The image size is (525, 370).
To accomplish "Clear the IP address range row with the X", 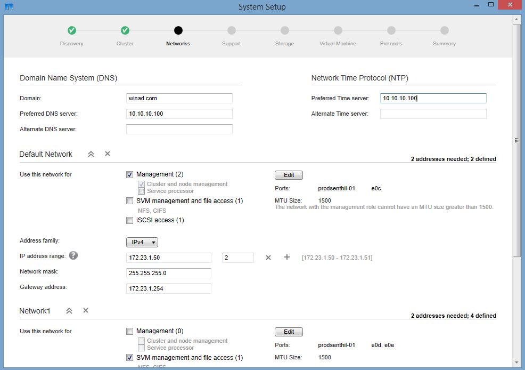I will [x=268, y=258].
